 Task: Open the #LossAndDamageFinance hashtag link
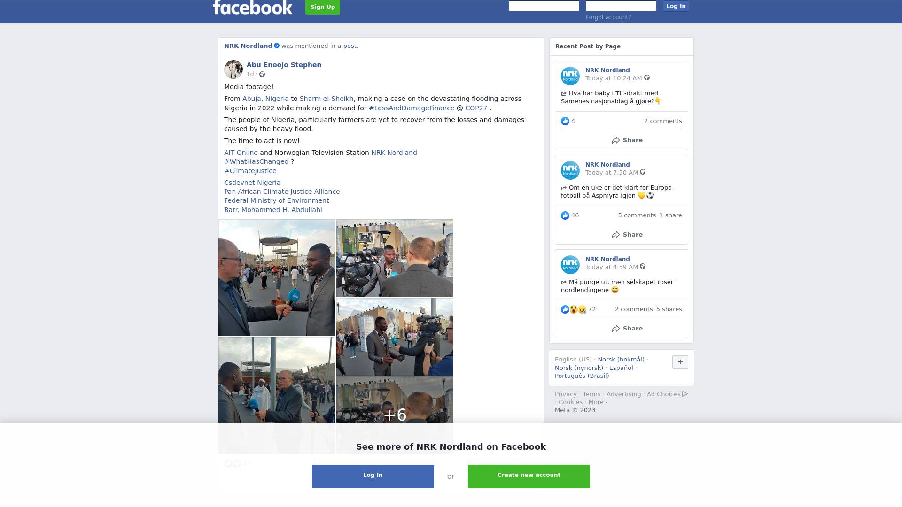tap(412, 108)
